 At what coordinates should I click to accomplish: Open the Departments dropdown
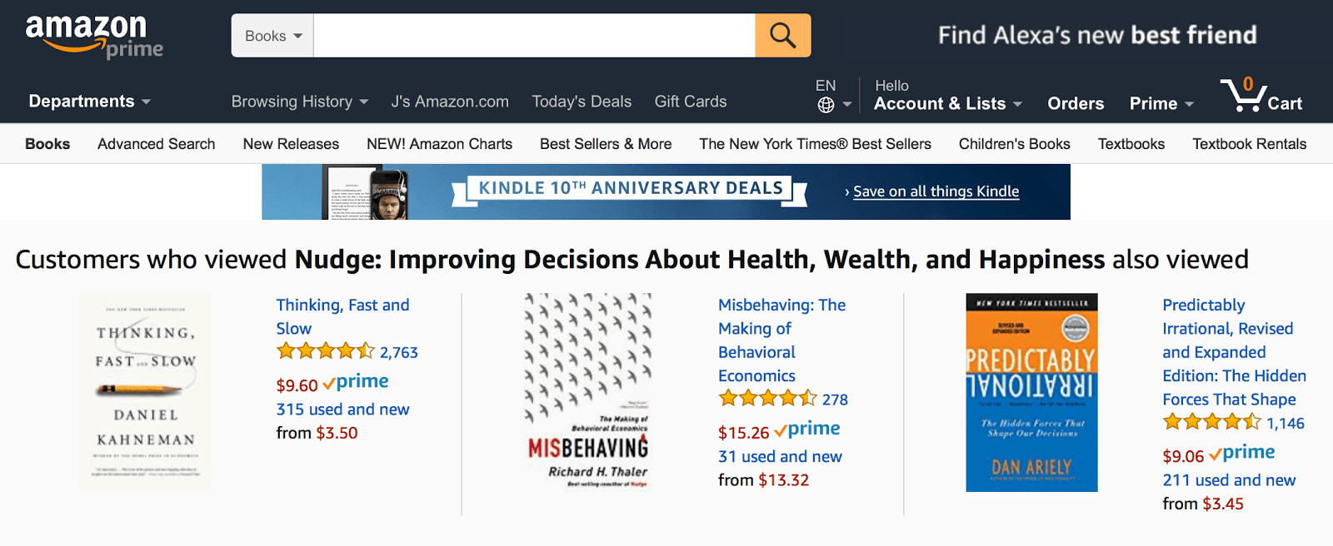(87, 102)
